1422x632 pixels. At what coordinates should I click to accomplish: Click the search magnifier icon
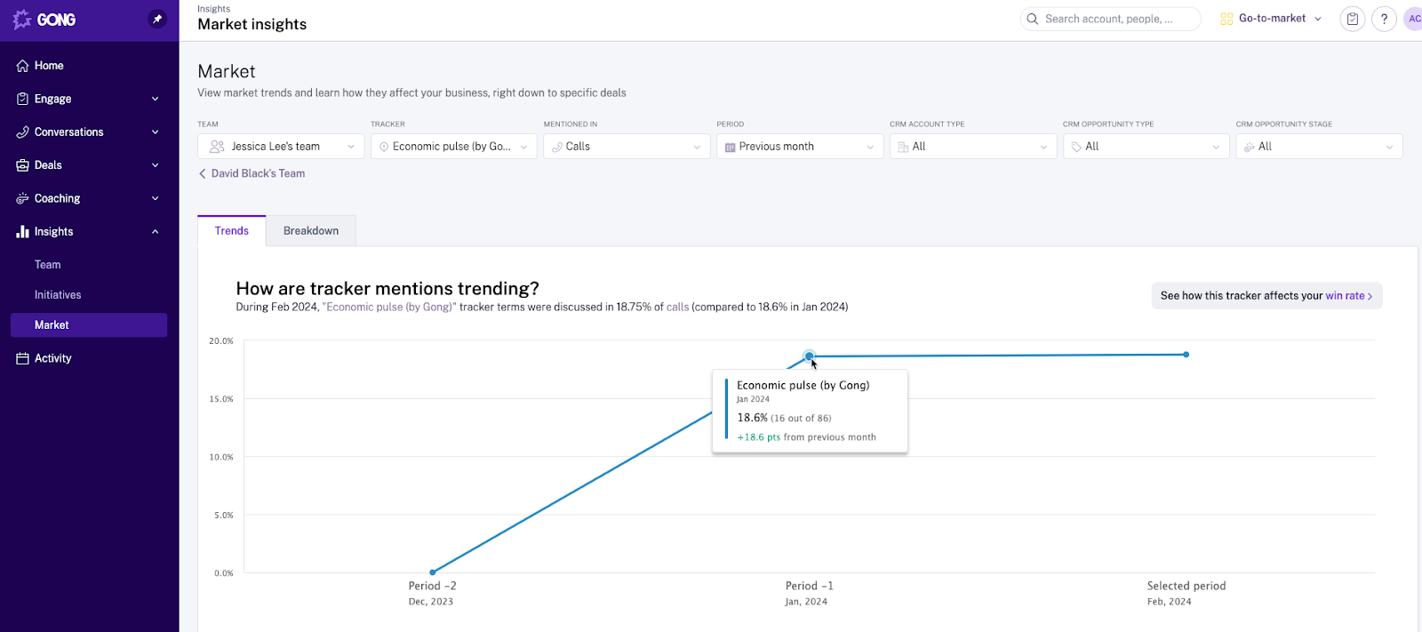(x=1033, y=19)
